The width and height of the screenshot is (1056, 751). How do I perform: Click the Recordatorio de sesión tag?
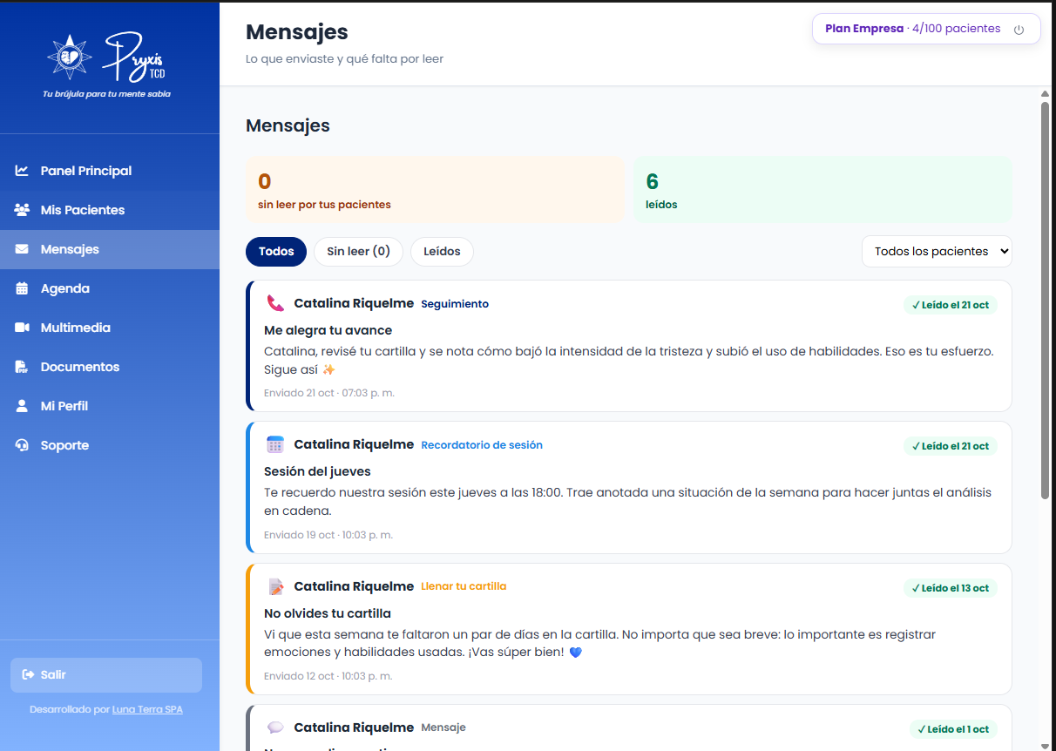[482, 445]
